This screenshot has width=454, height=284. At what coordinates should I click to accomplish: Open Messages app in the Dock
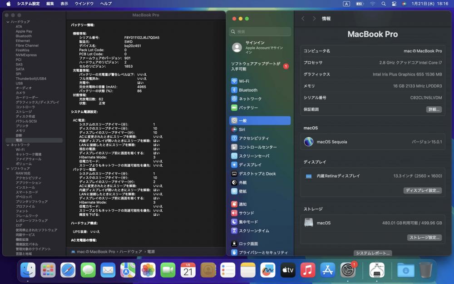tap(88, 270)
